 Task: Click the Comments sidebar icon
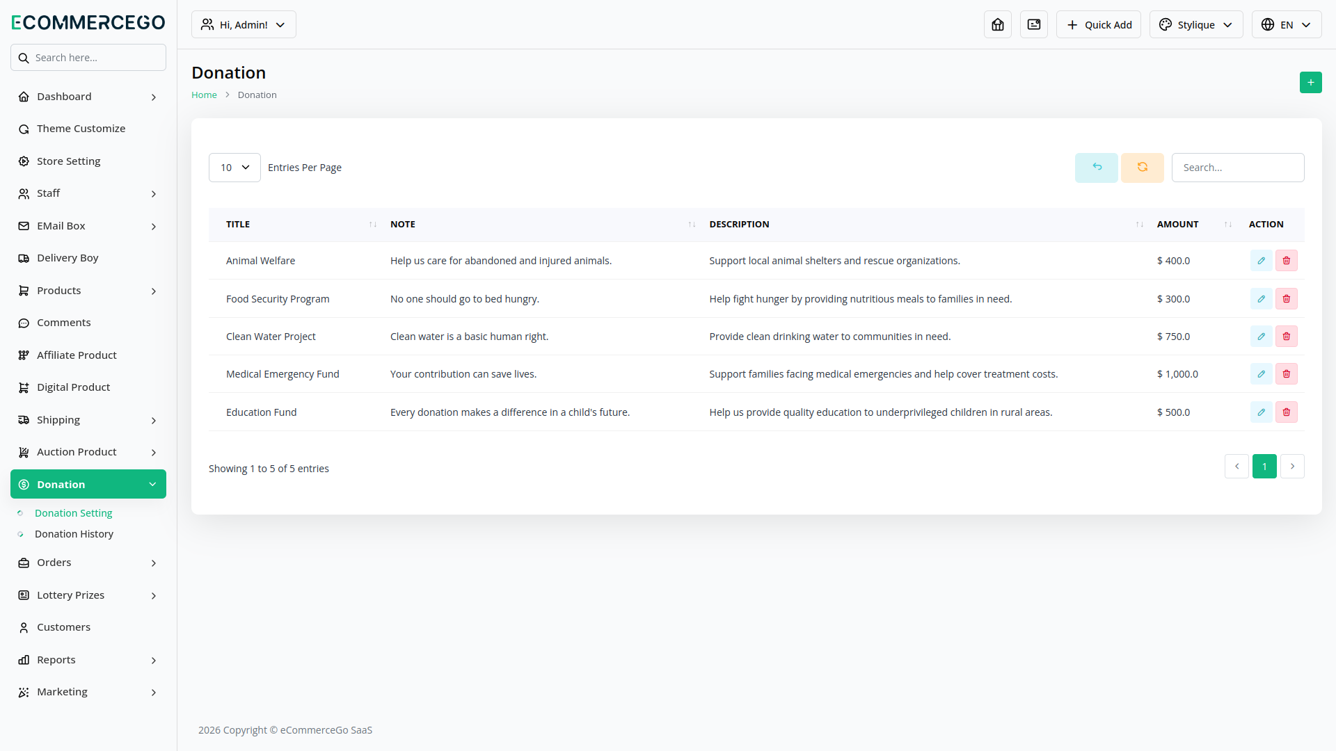(24, 323)
